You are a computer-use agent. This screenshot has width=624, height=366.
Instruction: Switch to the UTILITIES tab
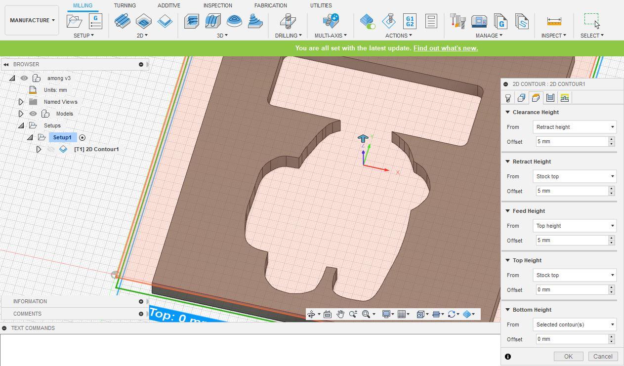[x=321, y=5]
